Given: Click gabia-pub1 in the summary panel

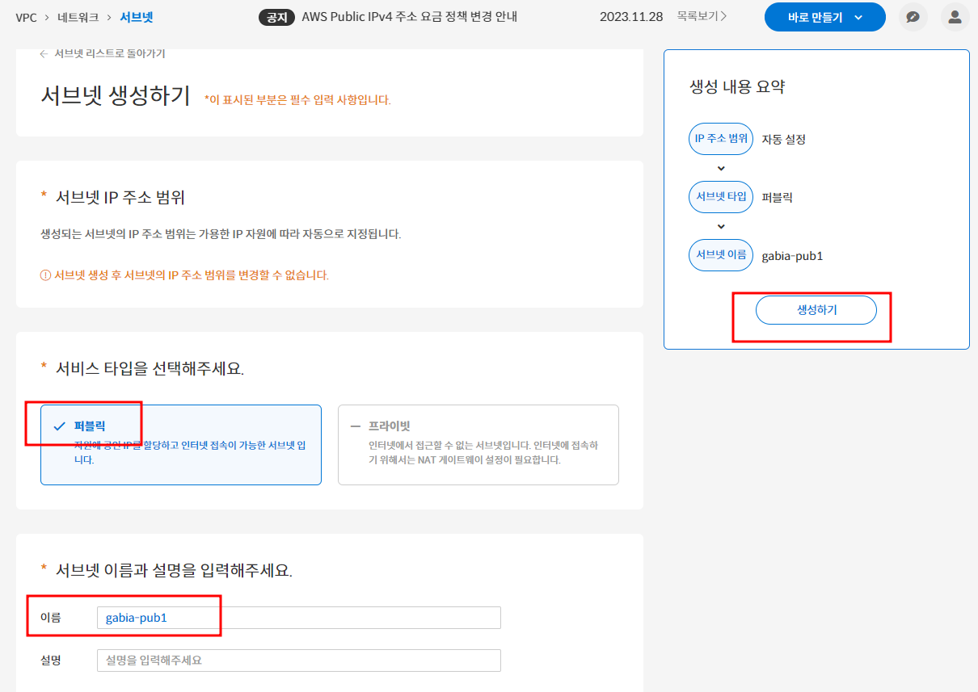Looking at the screenshot, I should tap(792, 256).
